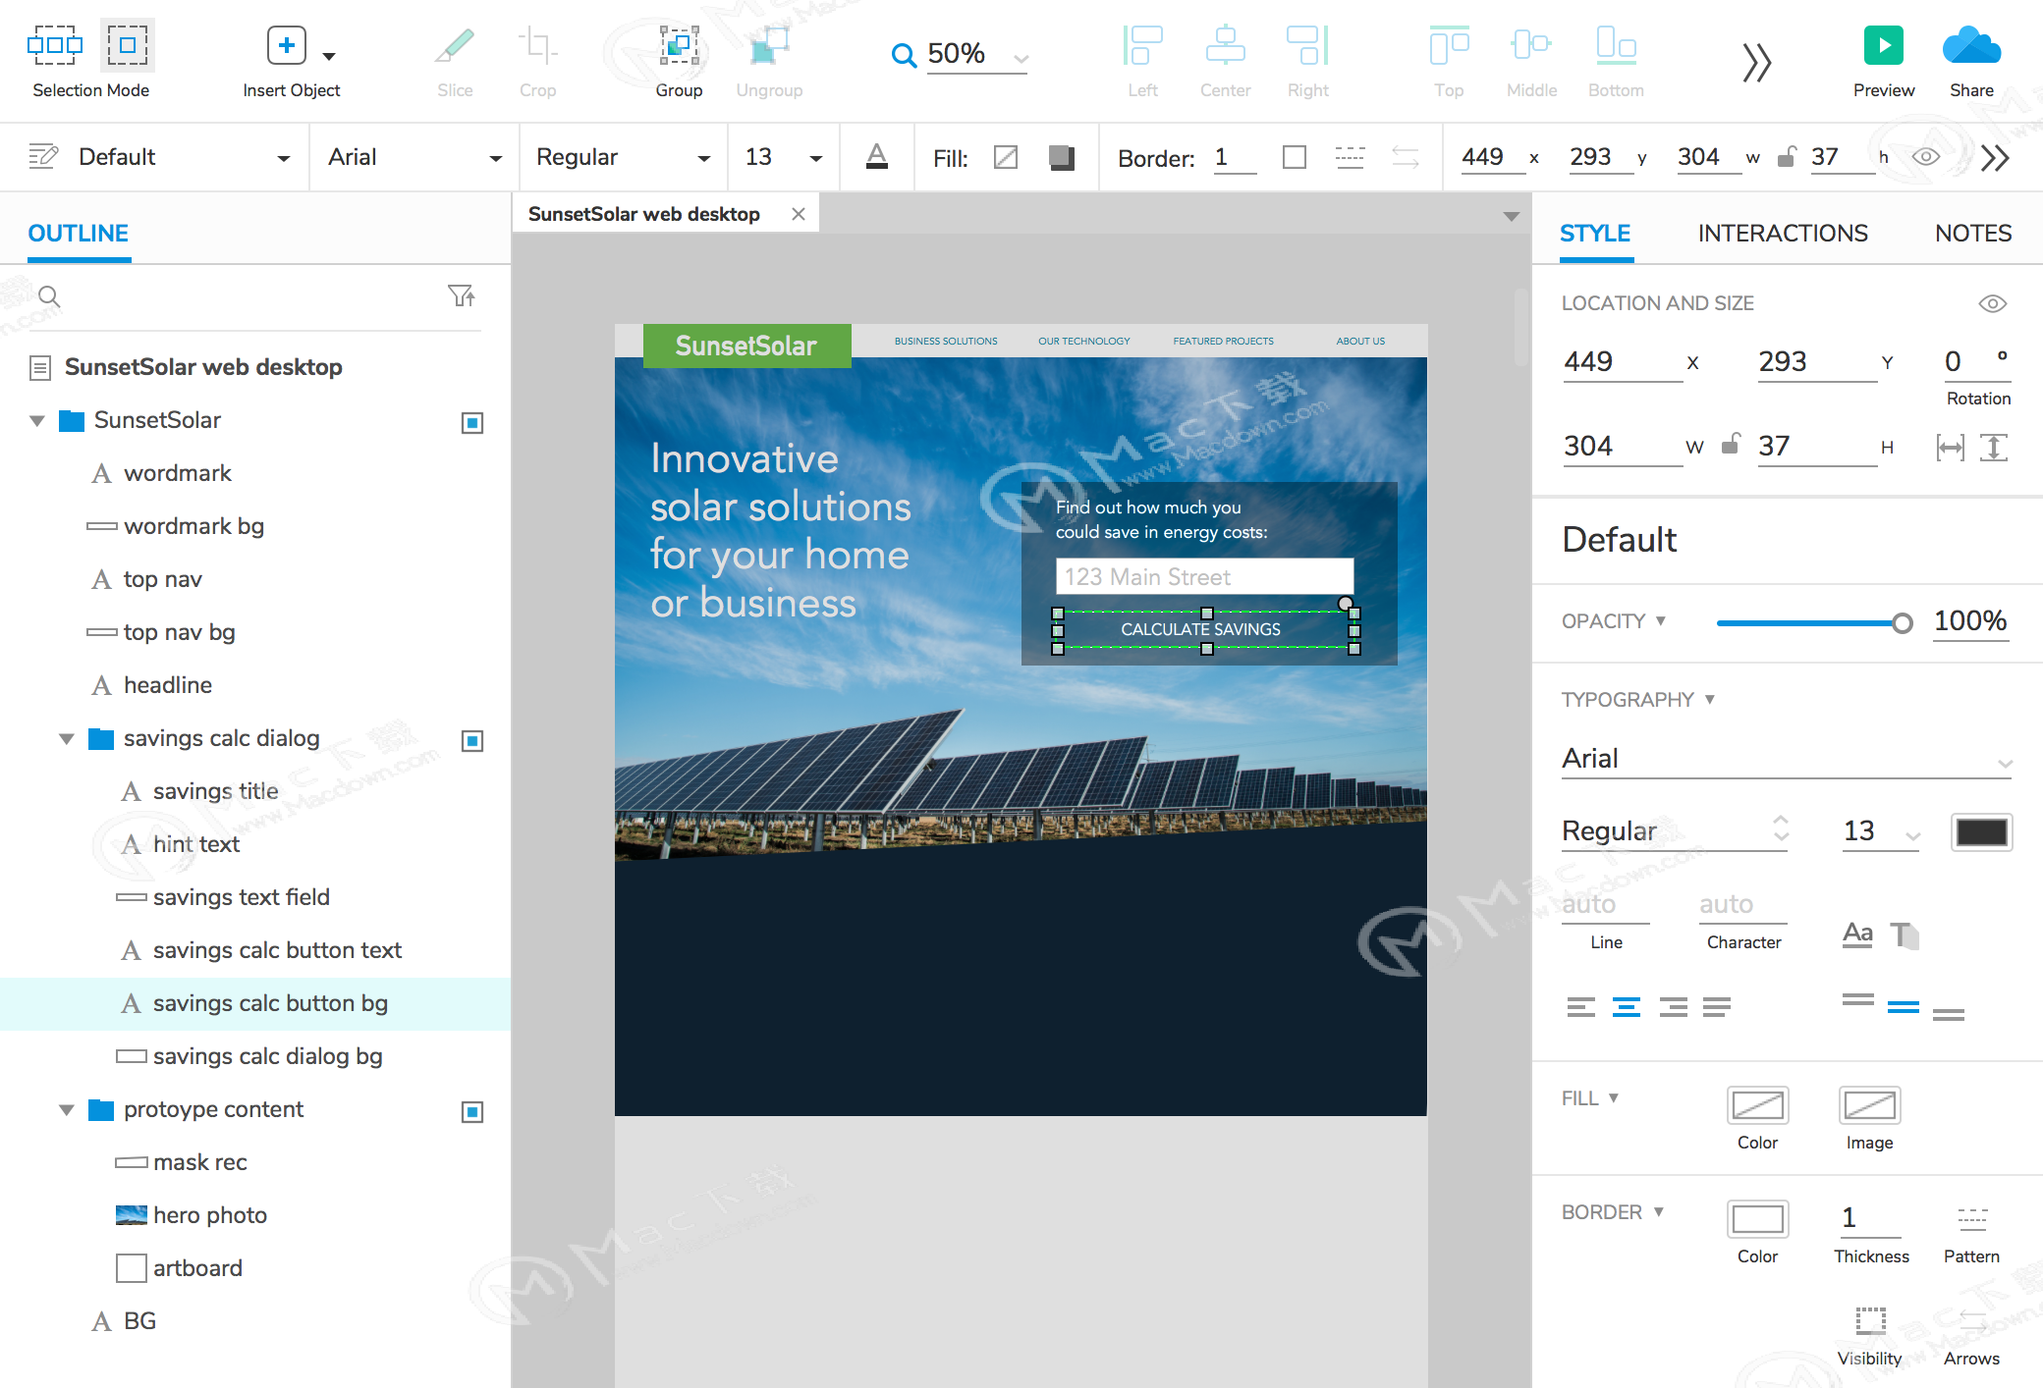Expand more toolbar items double chevron

point(1756,63)
